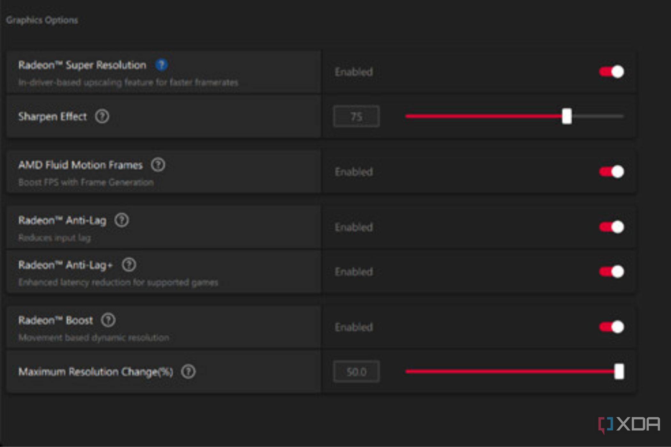Click Enabled status beside Radeon Super Resolution
Viewport: 671px width, 447px height.
[354, 72]
